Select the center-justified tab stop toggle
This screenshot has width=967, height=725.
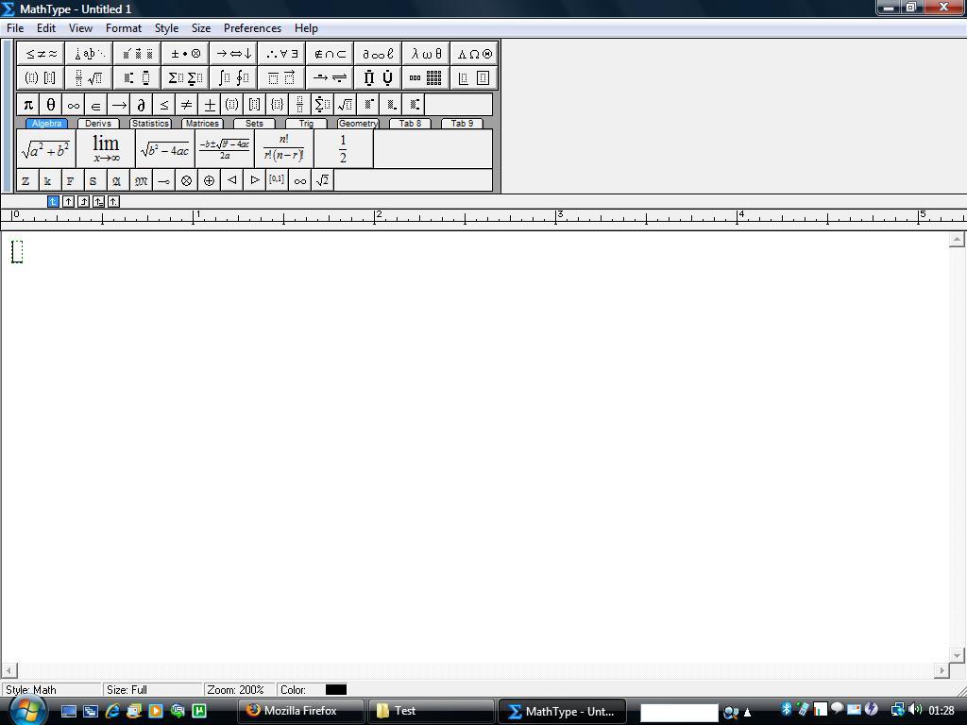pos(68,202)
